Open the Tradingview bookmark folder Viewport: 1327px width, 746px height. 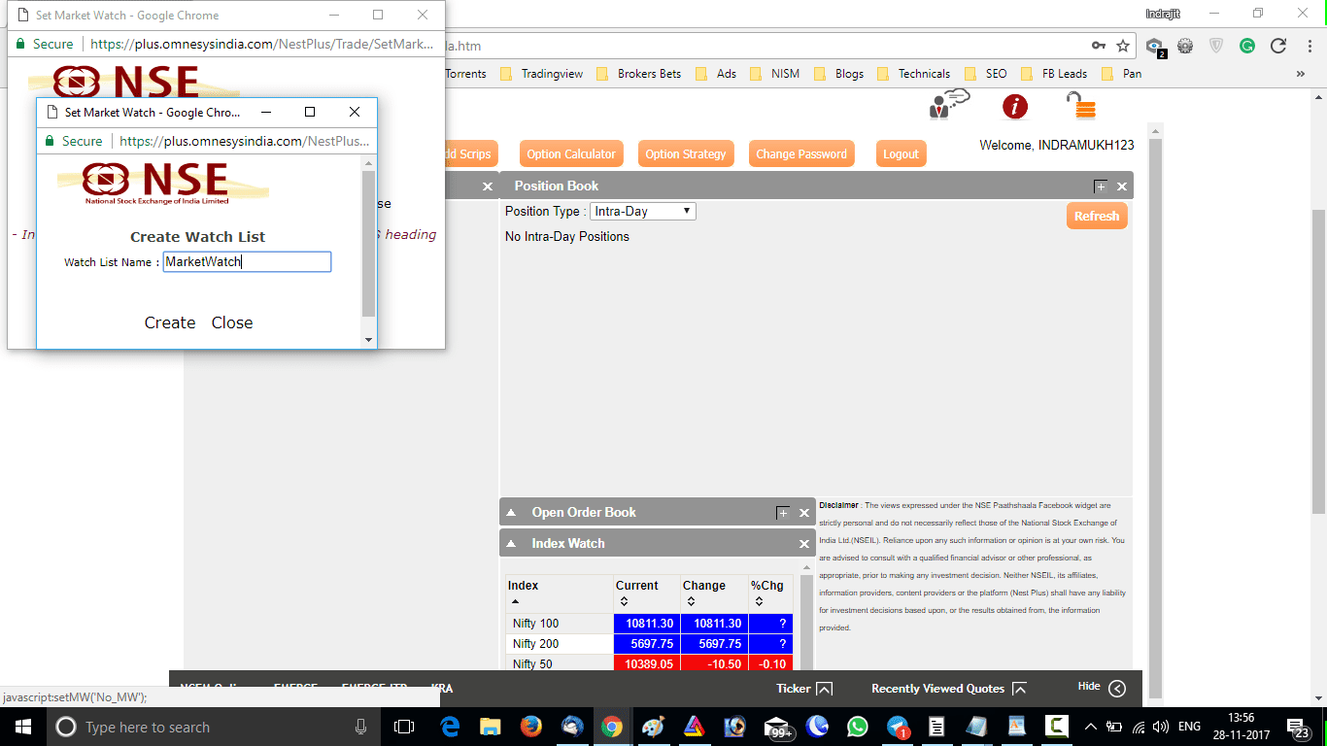click(x=541, y=74)
